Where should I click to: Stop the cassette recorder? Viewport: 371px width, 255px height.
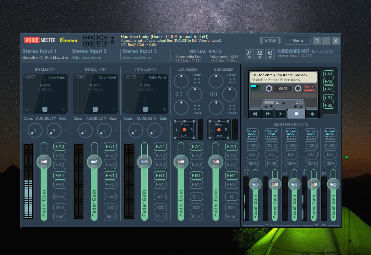click(296, 114)
